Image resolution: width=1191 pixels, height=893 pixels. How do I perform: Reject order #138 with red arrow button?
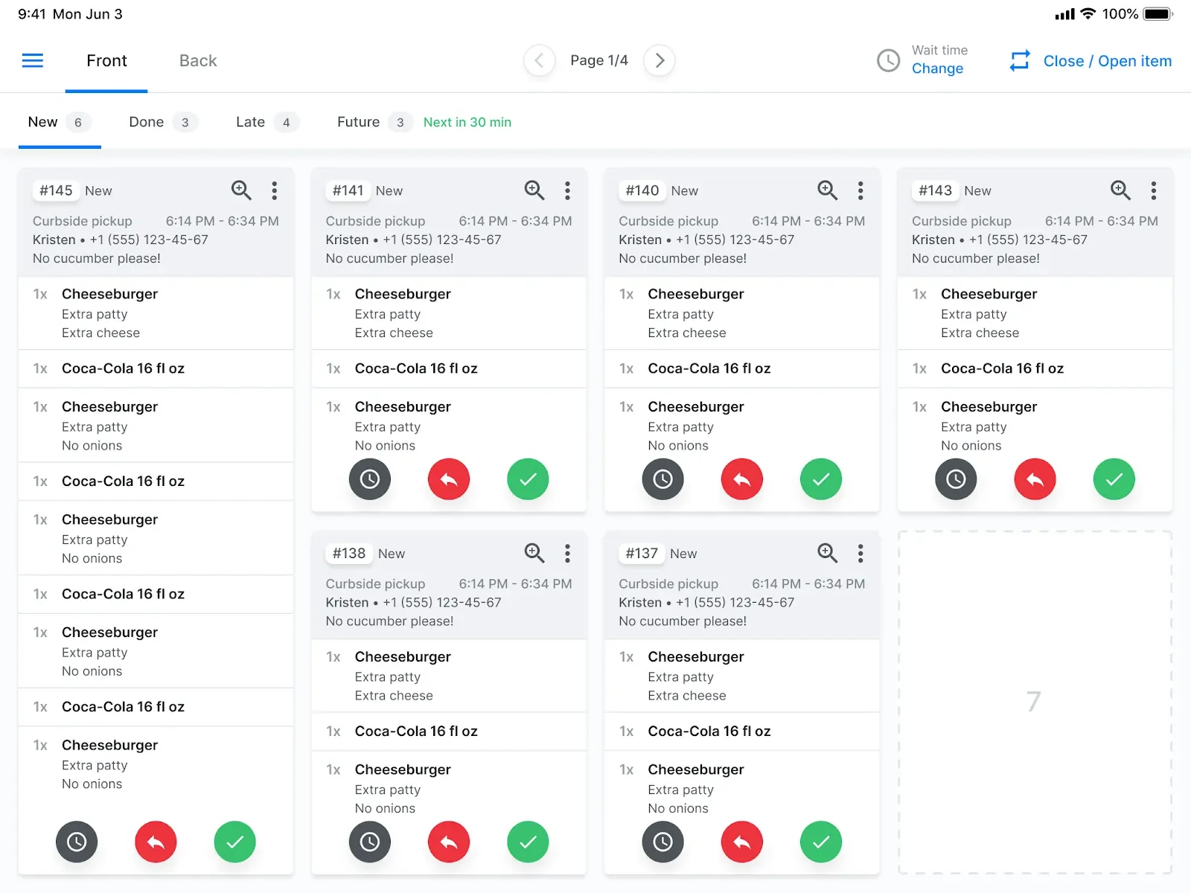click(x=449, y=842)
